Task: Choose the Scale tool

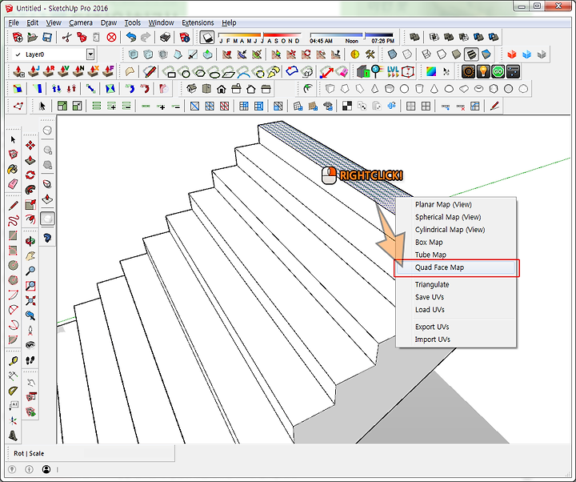Action: (30, 204)
